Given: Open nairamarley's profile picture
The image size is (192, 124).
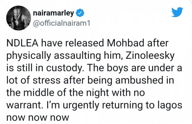Looking at the screenshot, I should pos(19,18).
